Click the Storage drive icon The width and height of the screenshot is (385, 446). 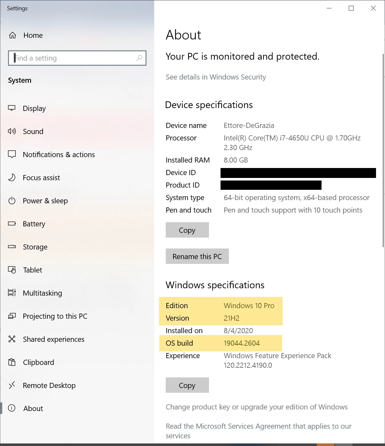[12, 247]
